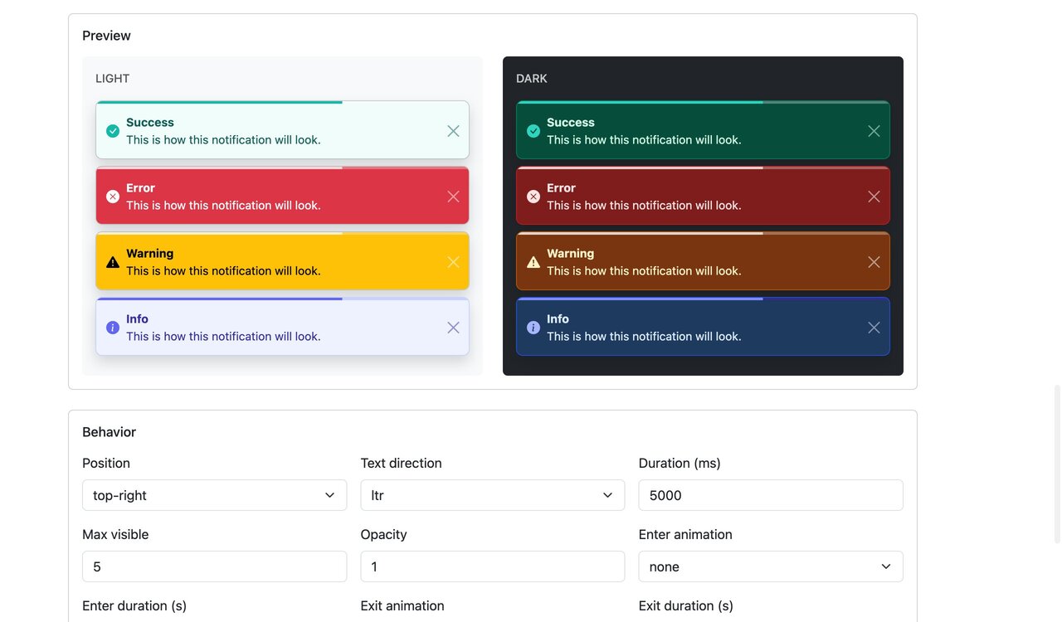Click the light Info title text
This screenshot has width=1062, height=622.
pos(138,318)
